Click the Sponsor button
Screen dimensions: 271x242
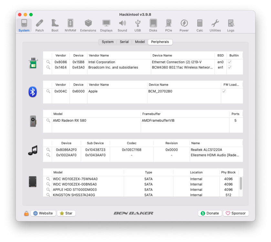point(236,213)
